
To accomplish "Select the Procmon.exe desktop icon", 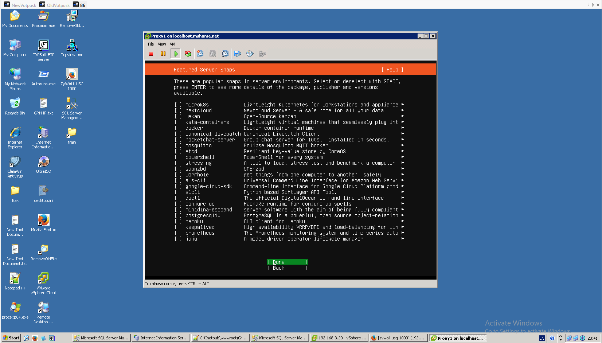I will point(43,19).
